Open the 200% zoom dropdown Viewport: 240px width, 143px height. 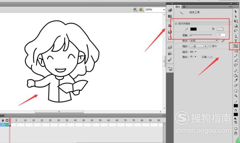tap(164, 10)
